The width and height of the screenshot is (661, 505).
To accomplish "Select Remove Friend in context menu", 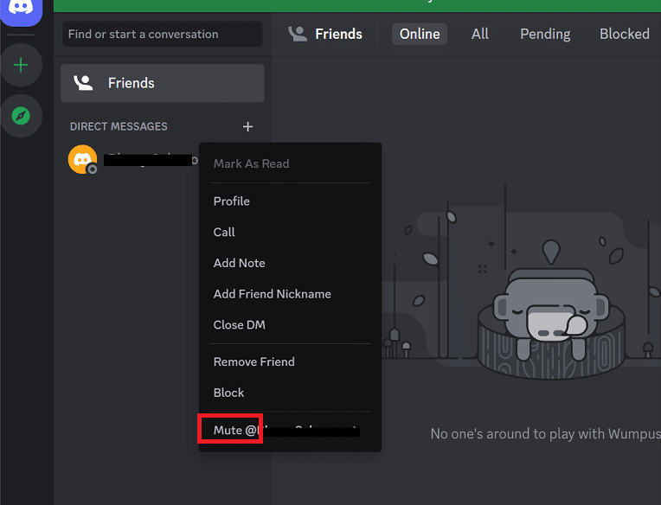I will click(254, 361).
